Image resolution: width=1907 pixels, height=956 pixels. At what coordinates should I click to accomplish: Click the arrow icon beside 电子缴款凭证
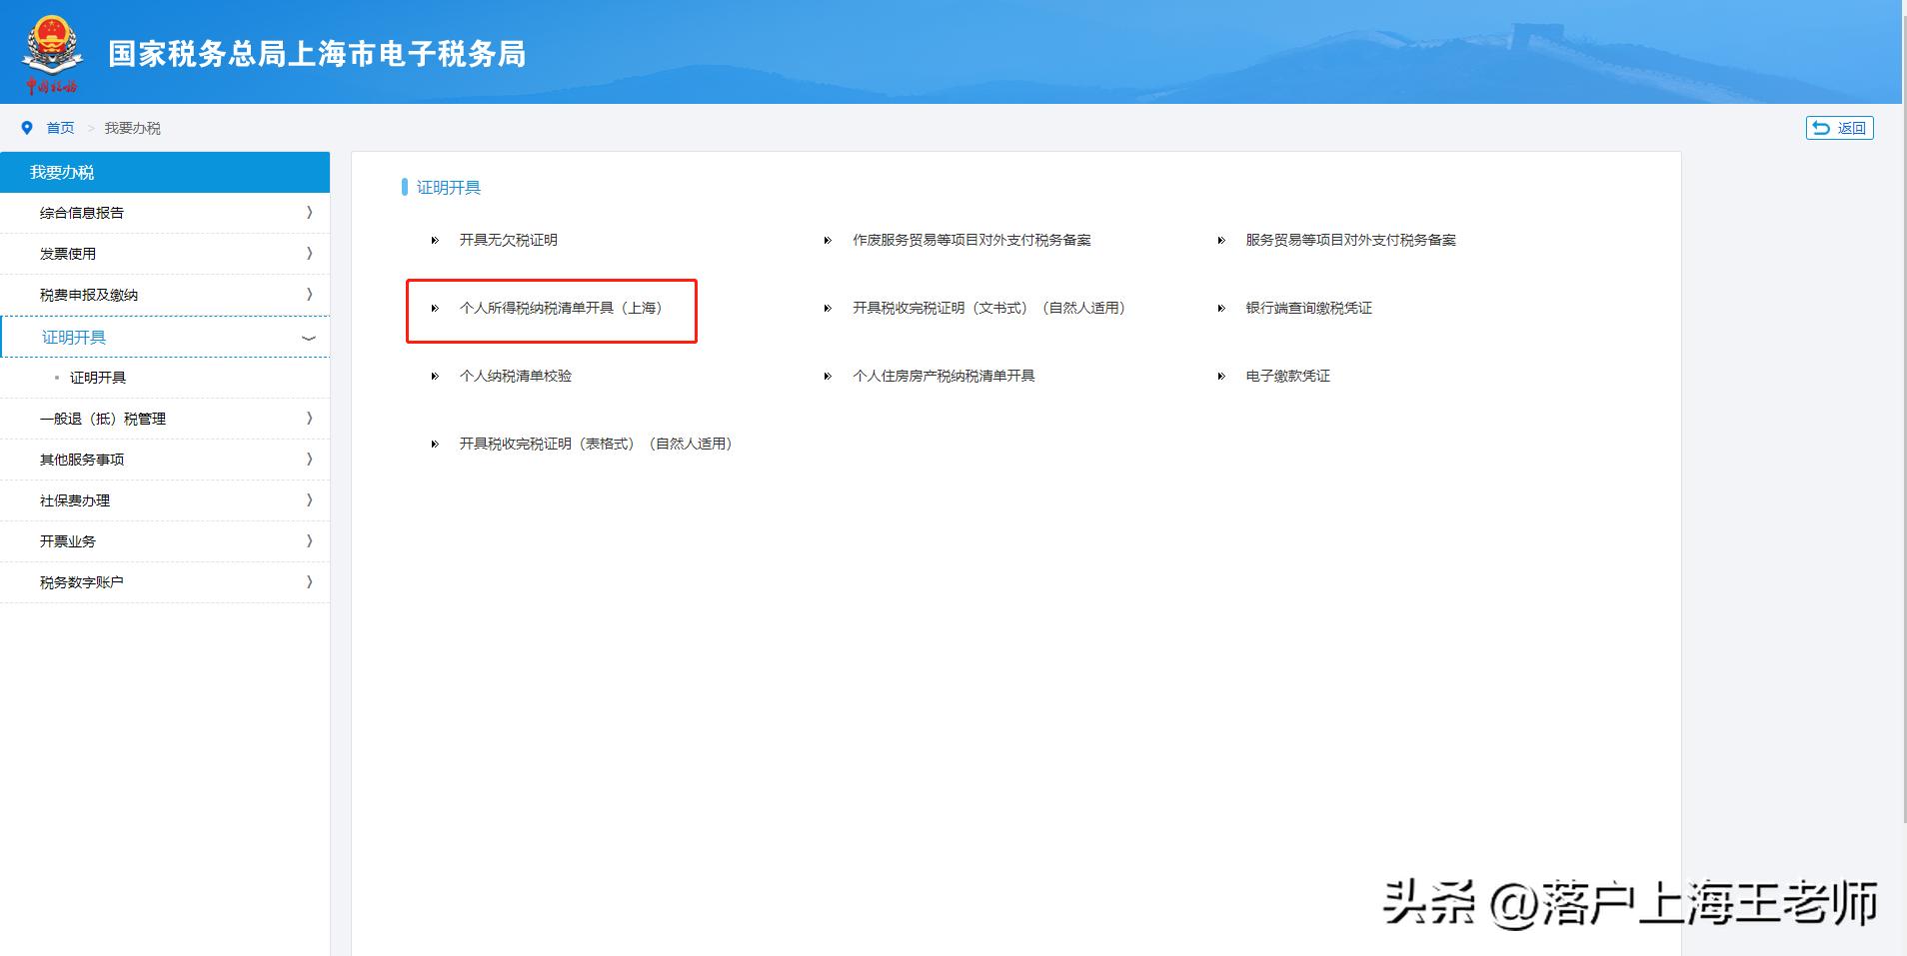1221,377
